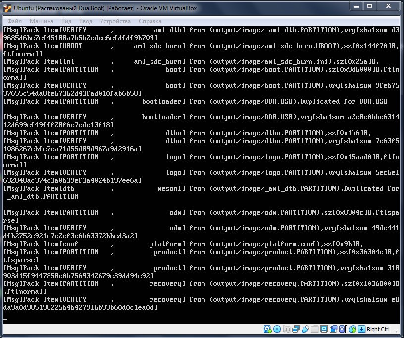The height and width of the screenshot is (338, 404).
Task: Open the Машина menu
Action: coord(42,21)
